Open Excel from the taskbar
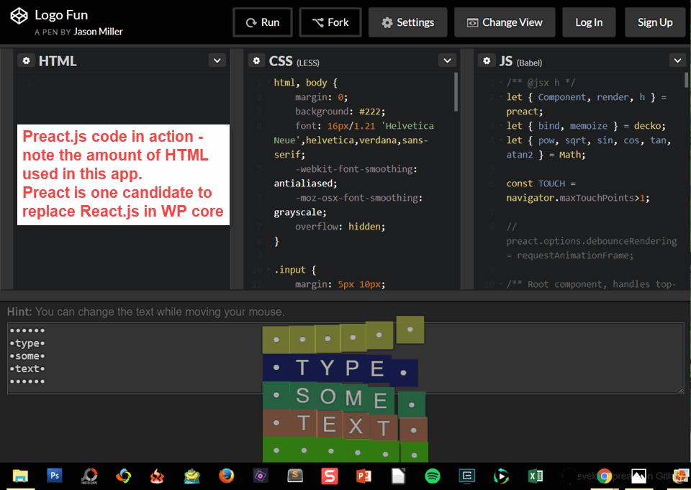The width and height of the screenshot is (691, 490). (x=536, y=476)
